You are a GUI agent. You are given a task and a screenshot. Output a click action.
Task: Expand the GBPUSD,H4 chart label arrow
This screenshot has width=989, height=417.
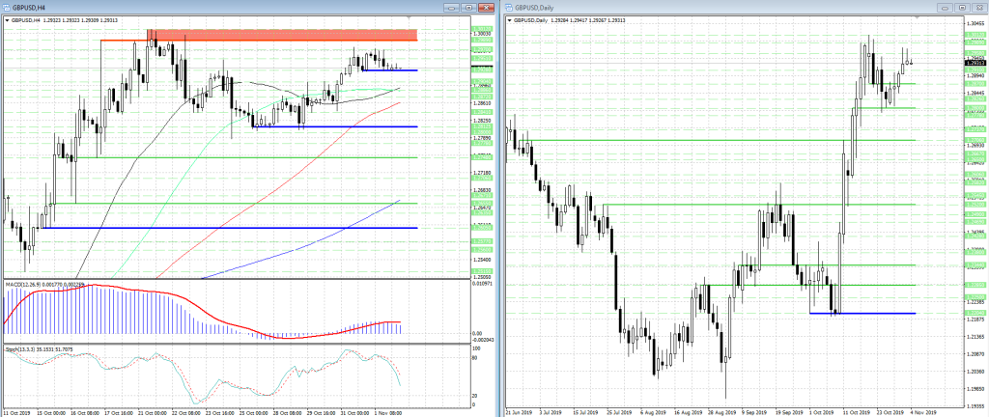pos(7,19)
